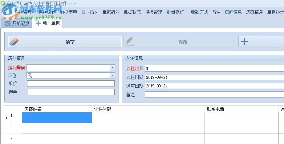Click the clock icon on 开单记录 tab
The height and width of the screenshot is (144, 284).
click(7, 23)
